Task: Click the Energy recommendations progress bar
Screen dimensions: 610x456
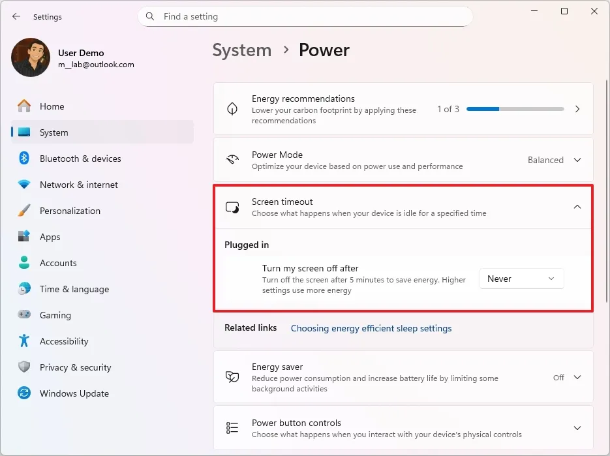Action: coord(515,109)
